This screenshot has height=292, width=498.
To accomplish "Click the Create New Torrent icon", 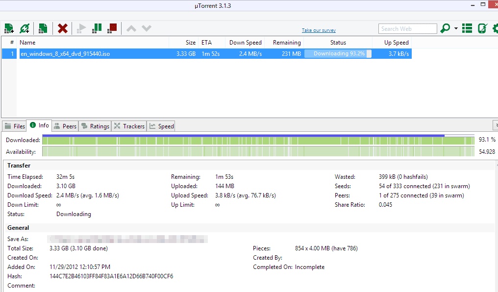I will coord(43,28).
